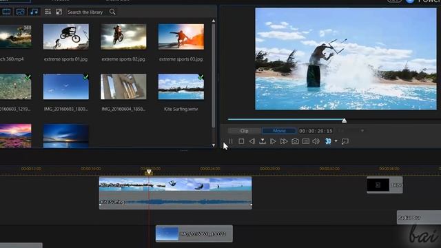Select the dark blue night-sky thumbnail
Viewport: 441px width, 248px height.
(x=66, y=136)
